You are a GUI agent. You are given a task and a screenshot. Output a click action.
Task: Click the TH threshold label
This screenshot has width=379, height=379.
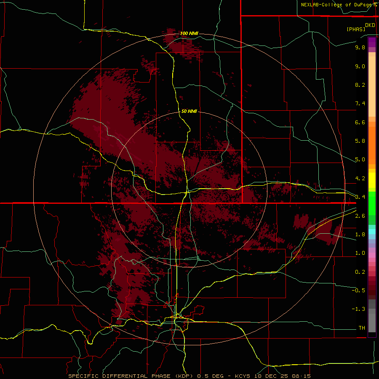point(362,328)
